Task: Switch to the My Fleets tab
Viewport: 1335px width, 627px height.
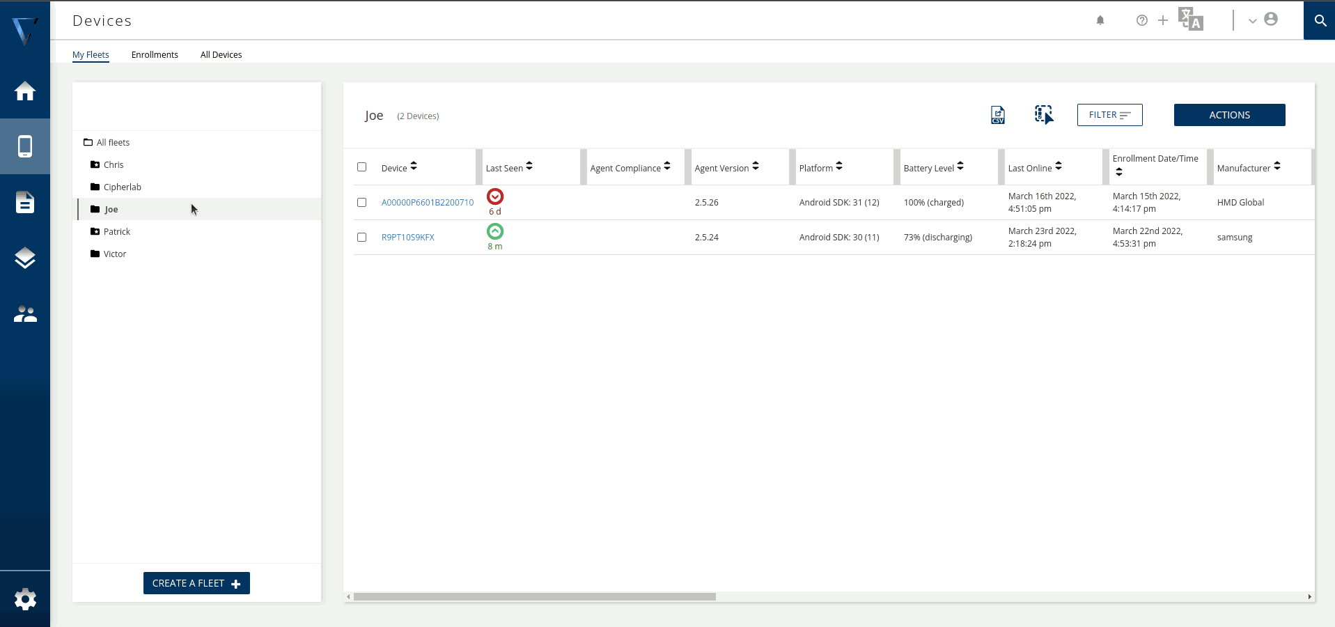Action: (x=91, y=55)
